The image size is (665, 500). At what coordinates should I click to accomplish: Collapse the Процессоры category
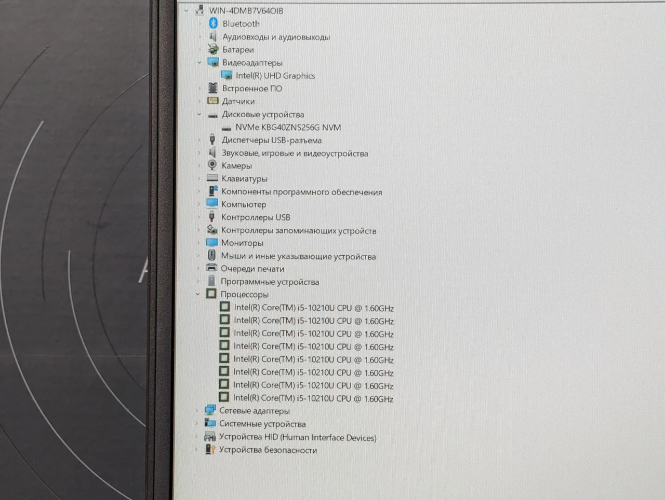198,294
